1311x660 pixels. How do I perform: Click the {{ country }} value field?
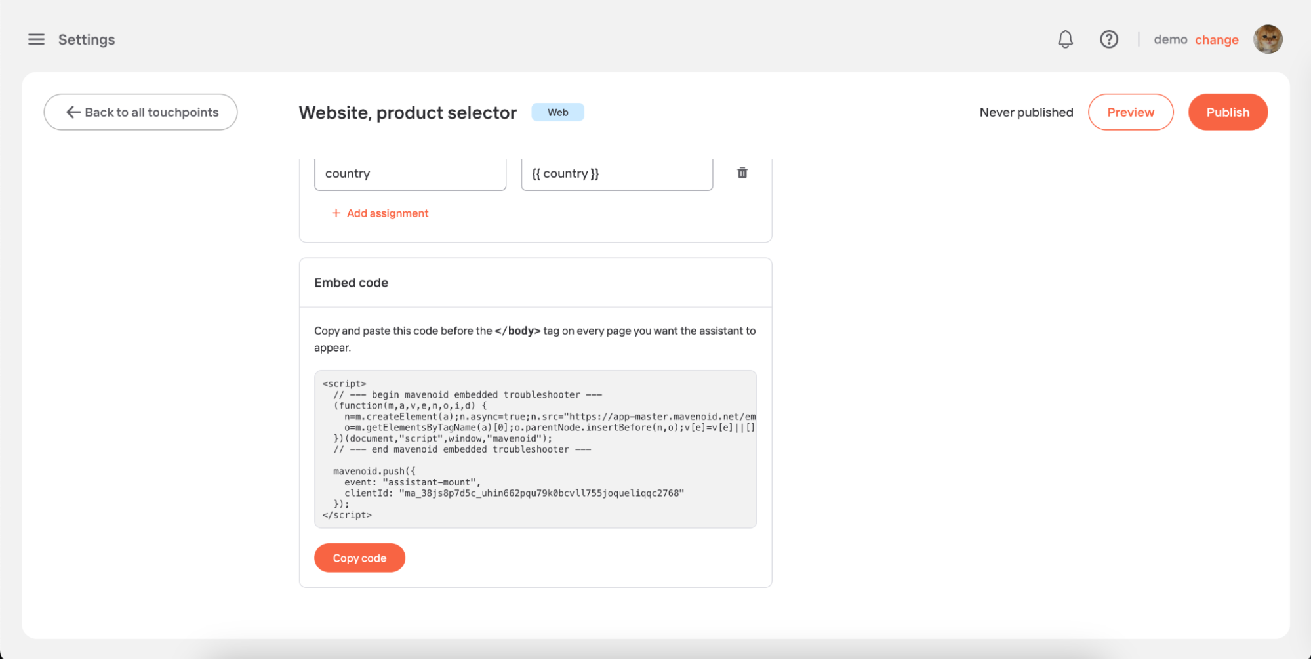(x=617, y=174)
